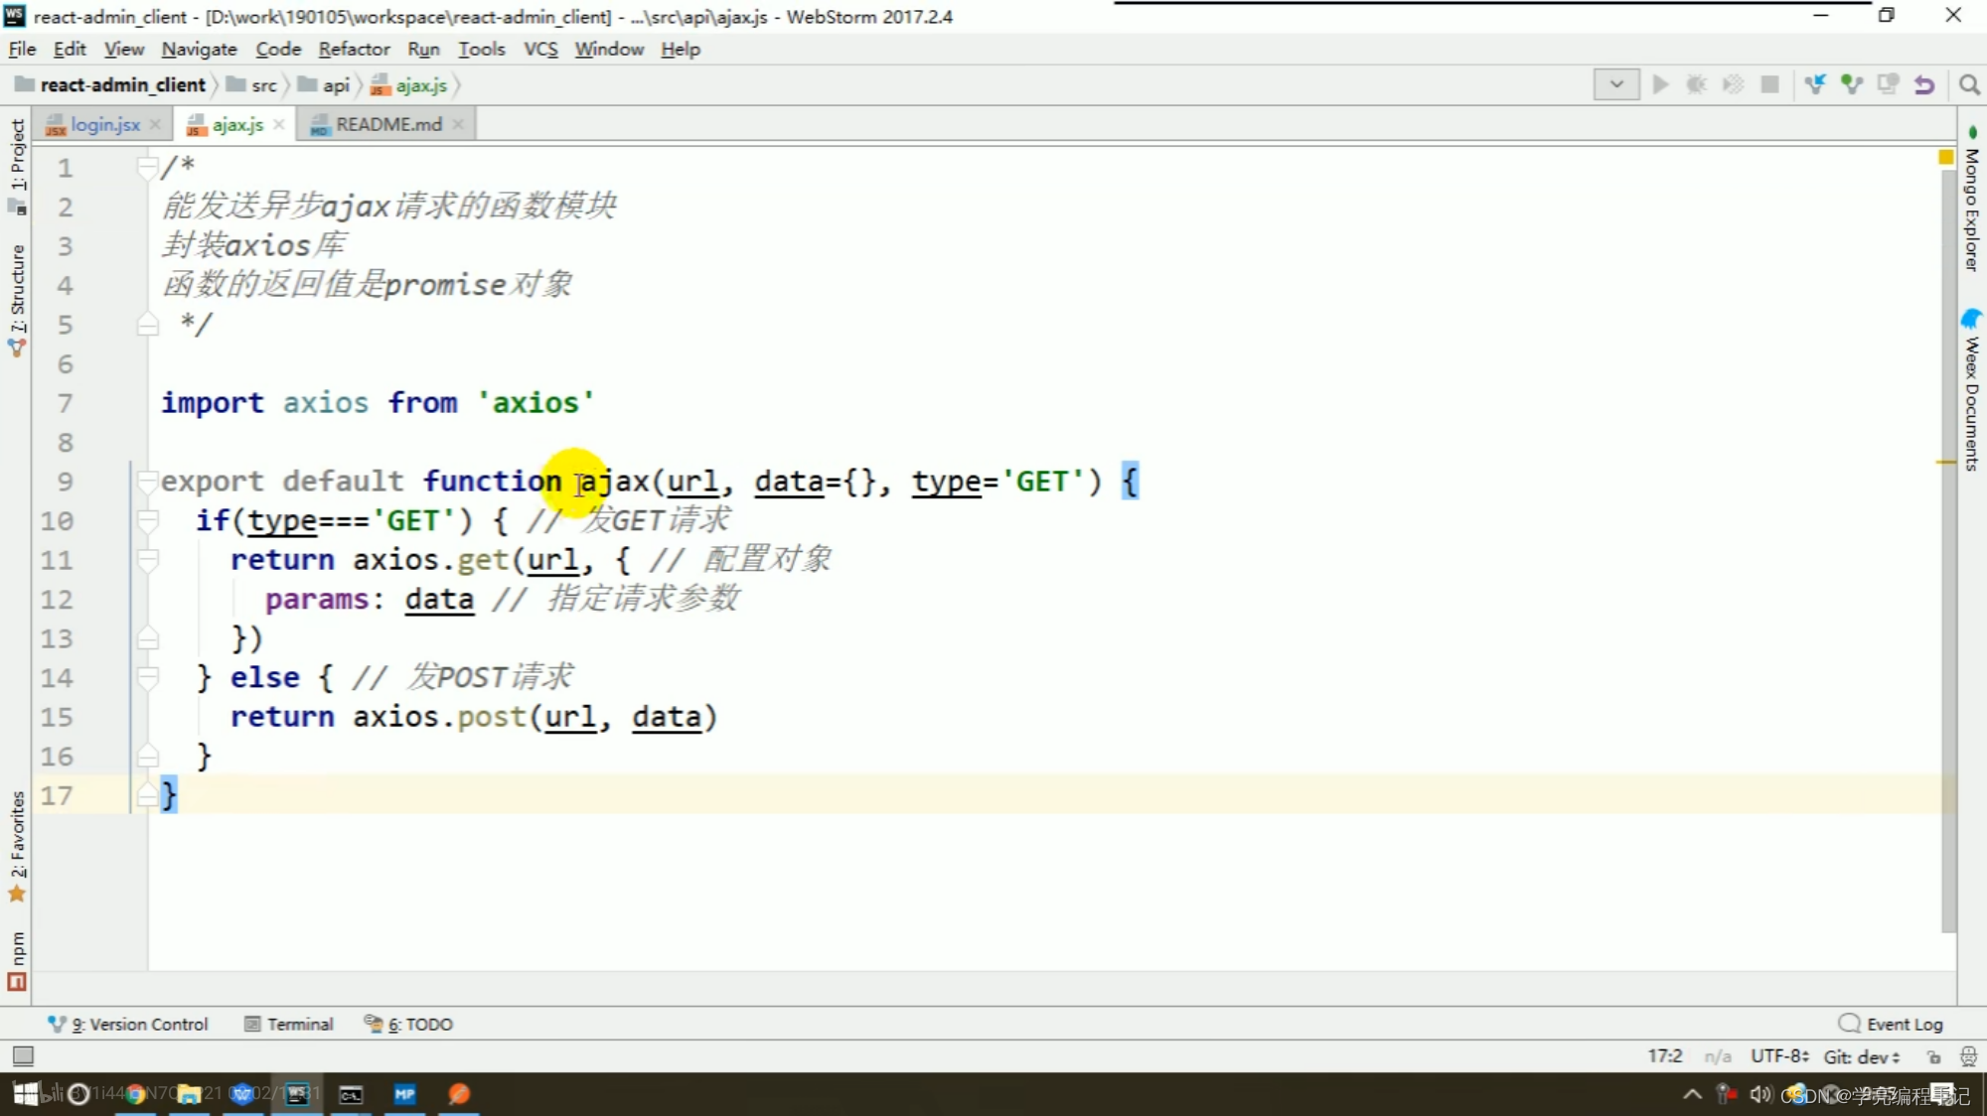1987x1116 pixels.
Task: Open the Favorites tool window
Action: coord(17,845)
